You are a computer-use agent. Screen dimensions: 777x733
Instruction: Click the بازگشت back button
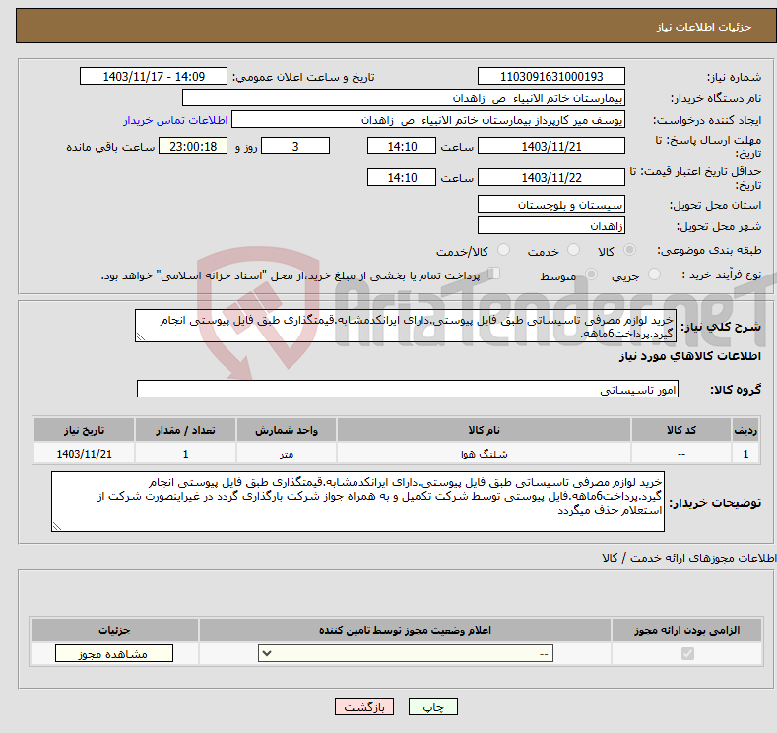pyautogui.click(x=364, y=706)
